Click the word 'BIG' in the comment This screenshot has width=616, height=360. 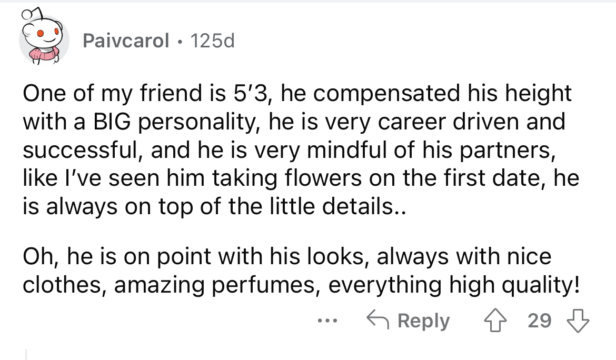pyautogui.click(x=112, y=121)
